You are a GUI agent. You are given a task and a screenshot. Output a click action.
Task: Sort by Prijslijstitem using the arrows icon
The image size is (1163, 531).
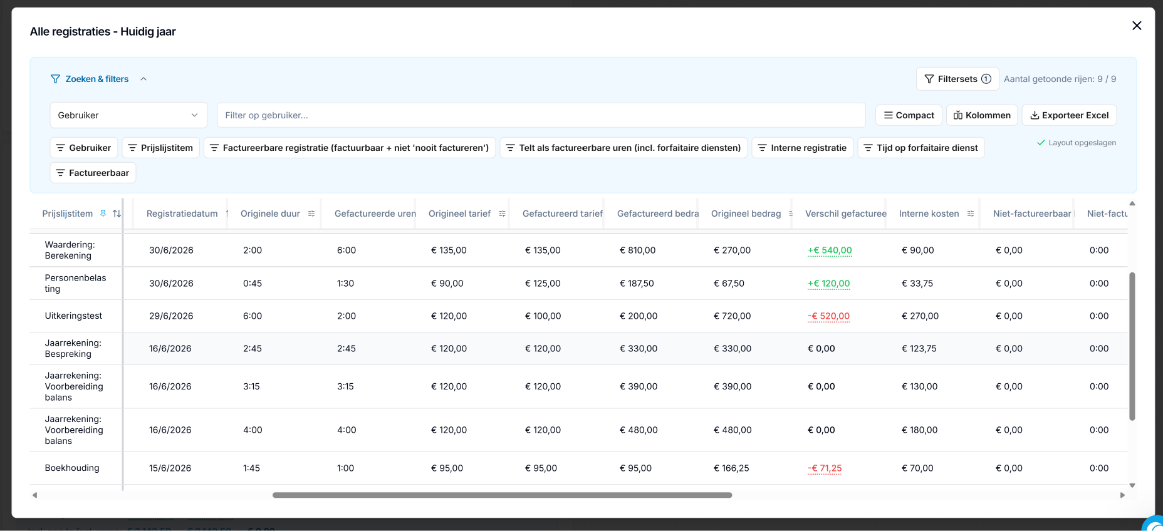[117, 214]
